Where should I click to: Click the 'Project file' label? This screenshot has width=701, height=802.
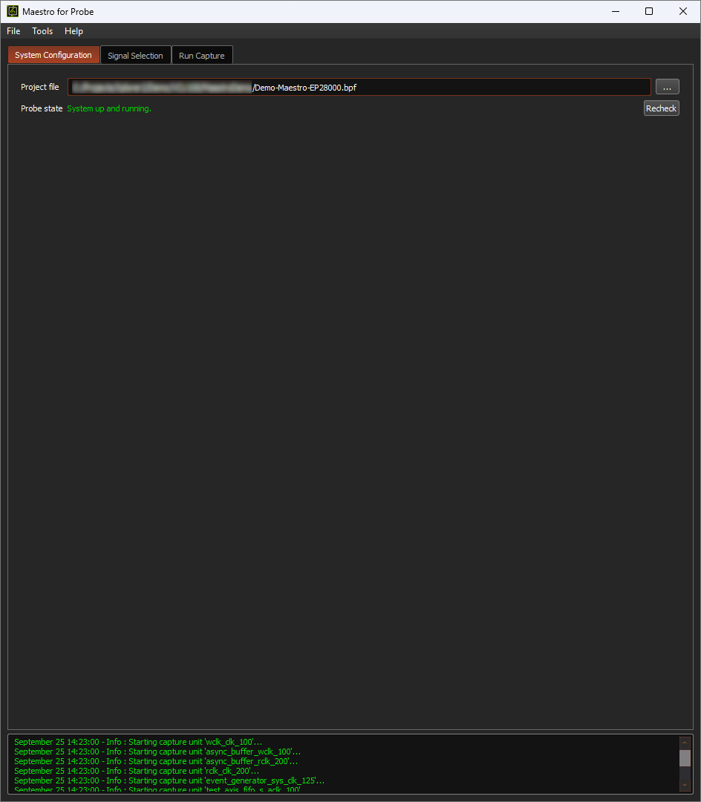(x=40, y=87)
